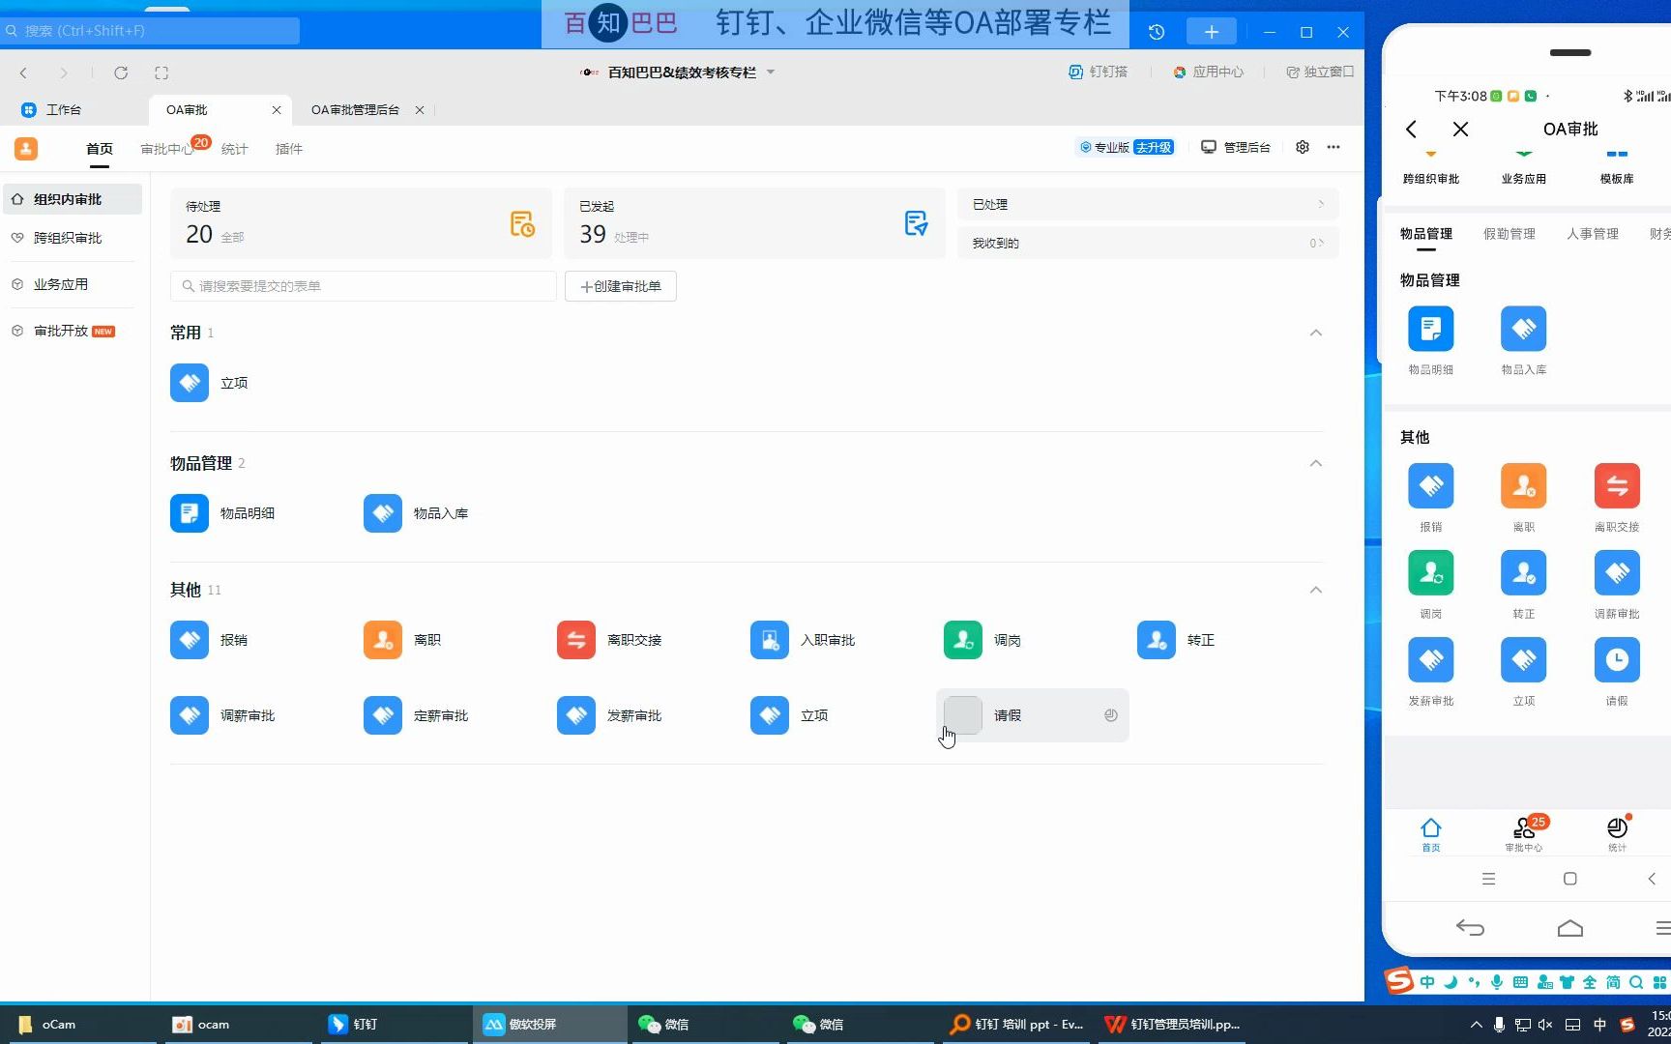Open the organization name dropdown
The width and height of the screenshot is (1671, 1044).
pos(771,72)
